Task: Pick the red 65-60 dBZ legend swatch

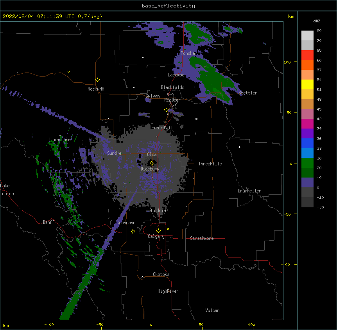Action: 307,55
